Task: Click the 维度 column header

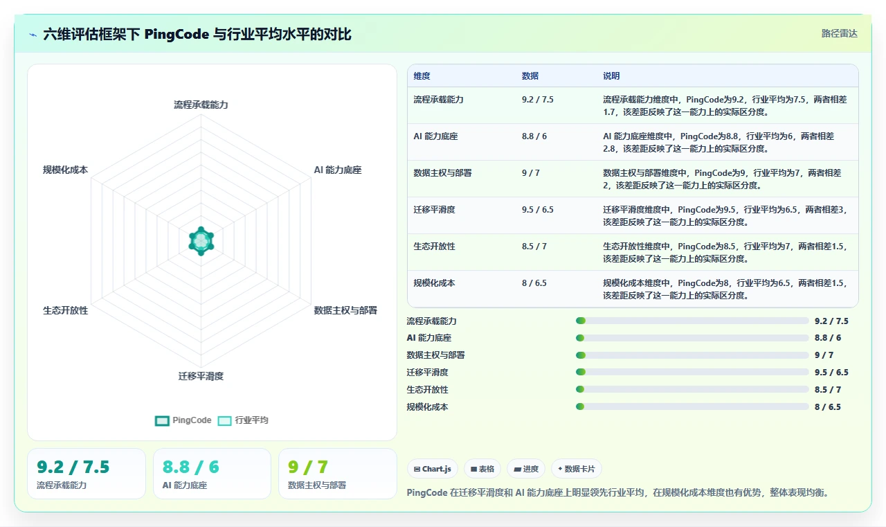Action: pos(422,76)
